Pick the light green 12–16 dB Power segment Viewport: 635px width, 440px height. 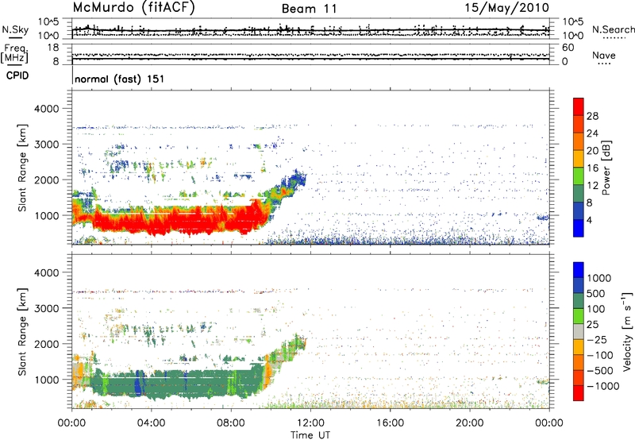click(579, 176)
